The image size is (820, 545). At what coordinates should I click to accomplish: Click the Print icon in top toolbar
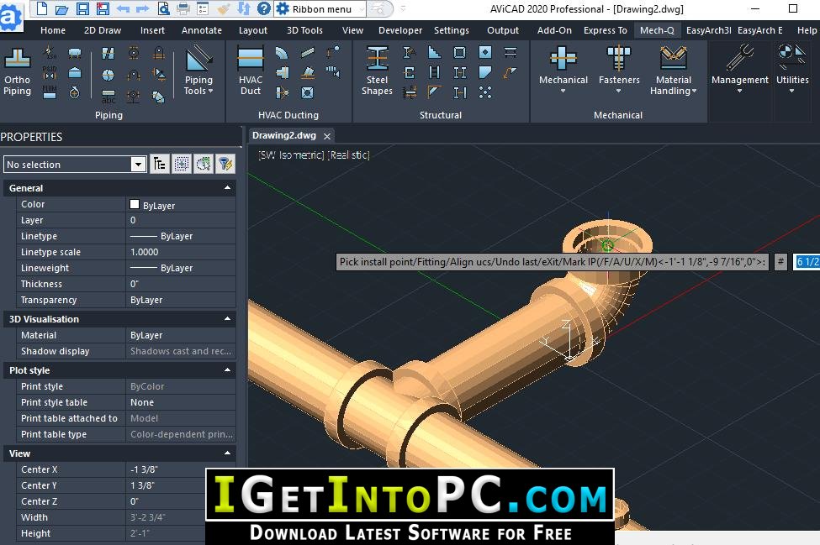pyautogui.click(x=183, y=8)
